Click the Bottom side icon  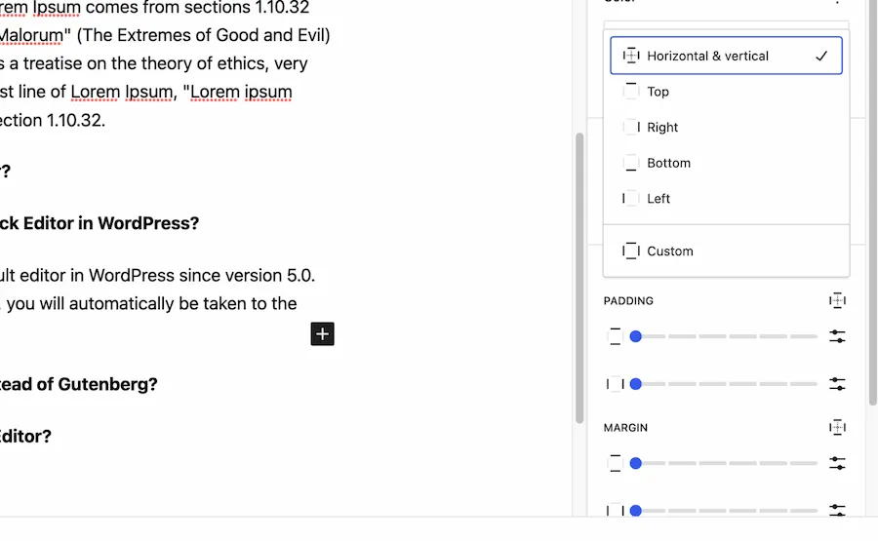pyautogui.click(x=630, y=163)
